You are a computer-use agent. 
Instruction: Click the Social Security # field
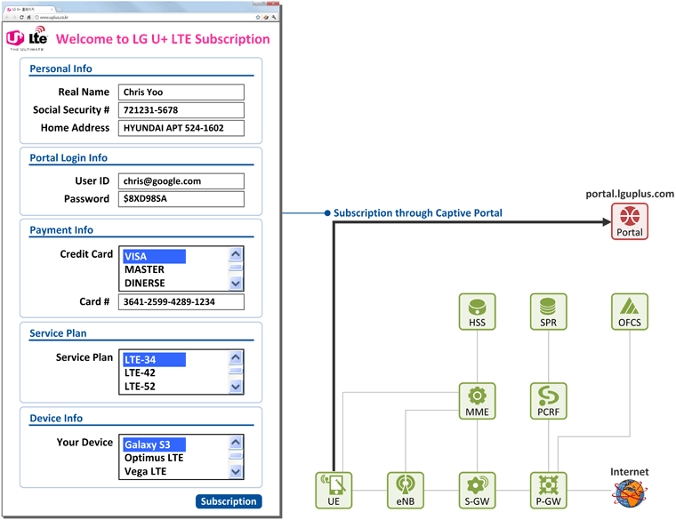181,110
